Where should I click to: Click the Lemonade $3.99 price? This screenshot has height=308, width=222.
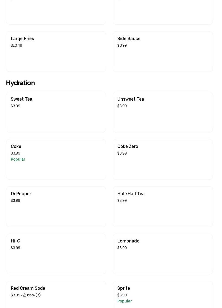click(x=122, y=248)
